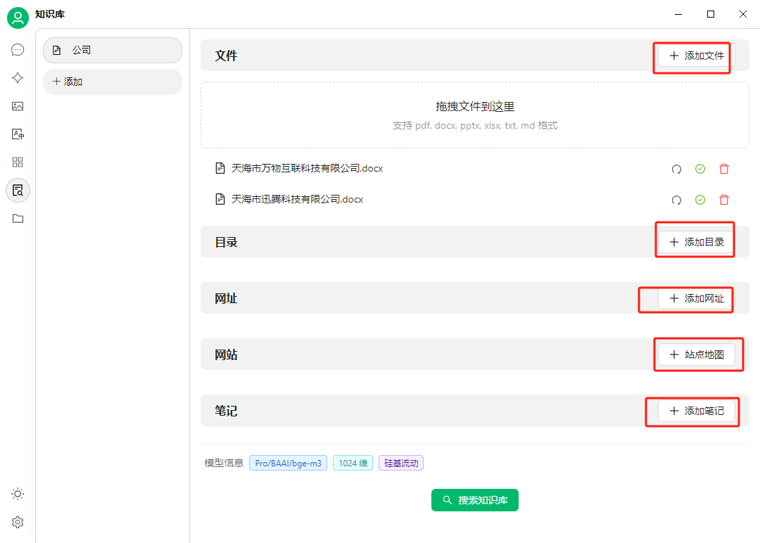
Task: Open the image generation panel
Action: point(18,106)
